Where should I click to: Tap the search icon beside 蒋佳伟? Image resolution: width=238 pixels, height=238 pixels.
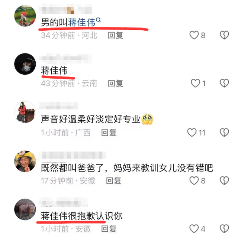click(99, 20)
